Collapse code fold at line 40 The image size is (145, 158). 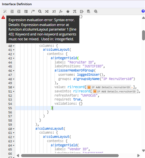[14, 46]
